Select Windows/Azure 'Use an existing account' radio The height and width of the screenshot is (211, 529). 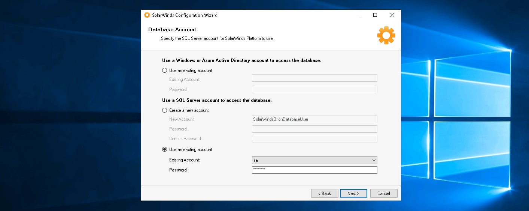(165, 70)
